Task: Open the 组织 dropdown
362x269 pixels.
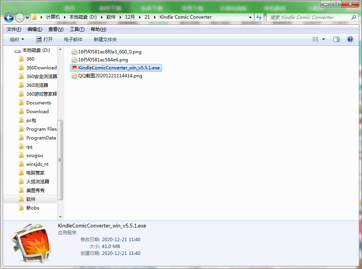Action: (17, 40)
